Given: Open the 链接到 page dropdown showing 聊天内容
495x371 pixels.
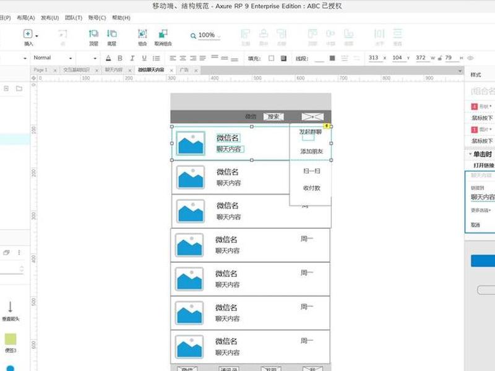Looking at the screenshot, I should coord(483,197).
